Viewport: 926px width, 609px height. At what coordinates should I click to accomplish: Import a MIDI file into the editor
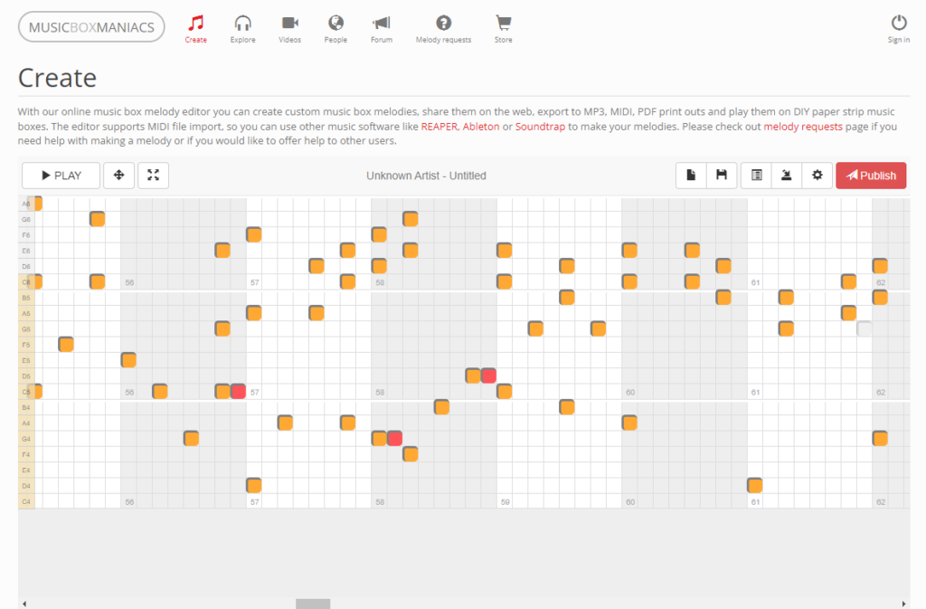(786, 175)
